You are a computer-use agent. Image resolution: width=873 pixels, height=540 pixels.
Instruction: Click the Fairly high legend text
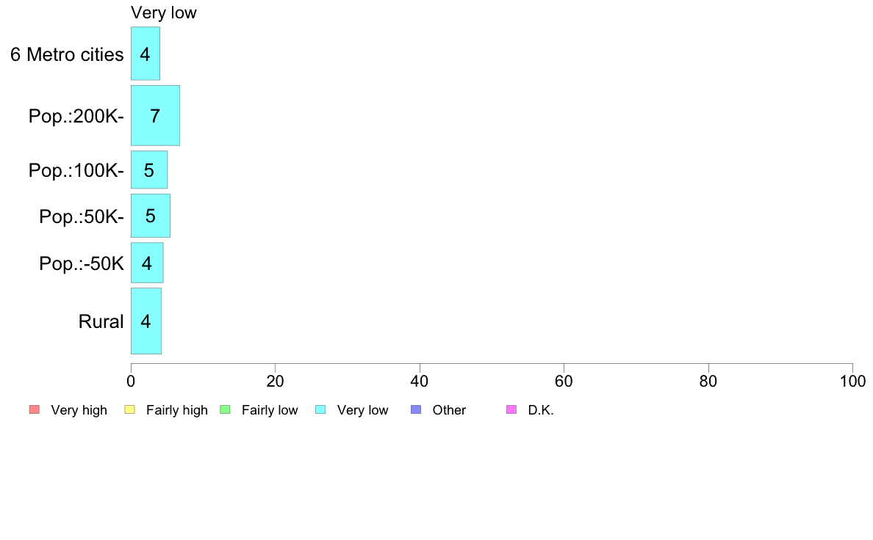(177, 410)
